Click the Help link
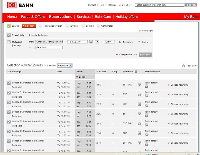 click(102, 5)
